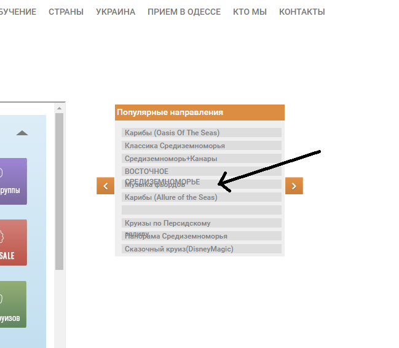Collapse panel with gray up triangle
Viewport: 399px width, 348px height.
[22, 133]
